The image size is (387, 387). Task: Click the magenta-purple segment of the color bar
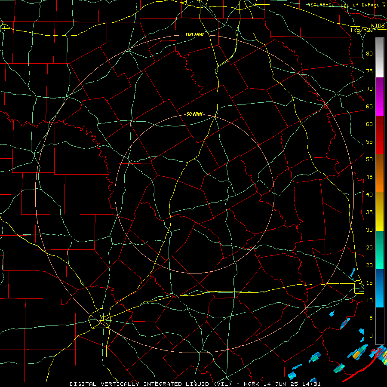pos(380,96)
